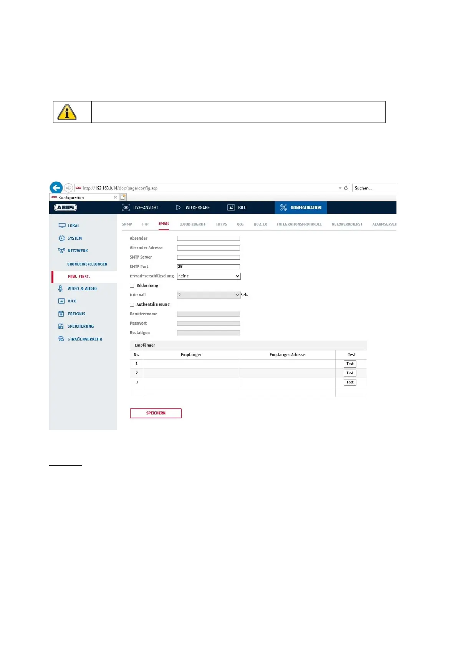Switch to the INTEGRATIONSPROTOKOLL tab
This screenshot has height=647, width=457.
[x=299, y=224]
